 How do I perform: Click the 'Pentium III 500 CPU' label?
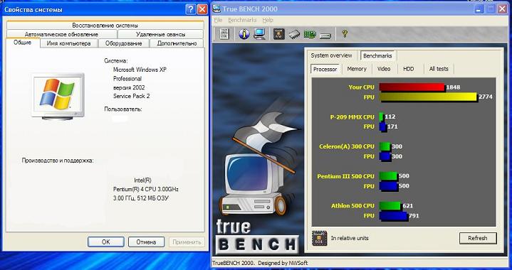pyautogui.click(x=346, y=176)
